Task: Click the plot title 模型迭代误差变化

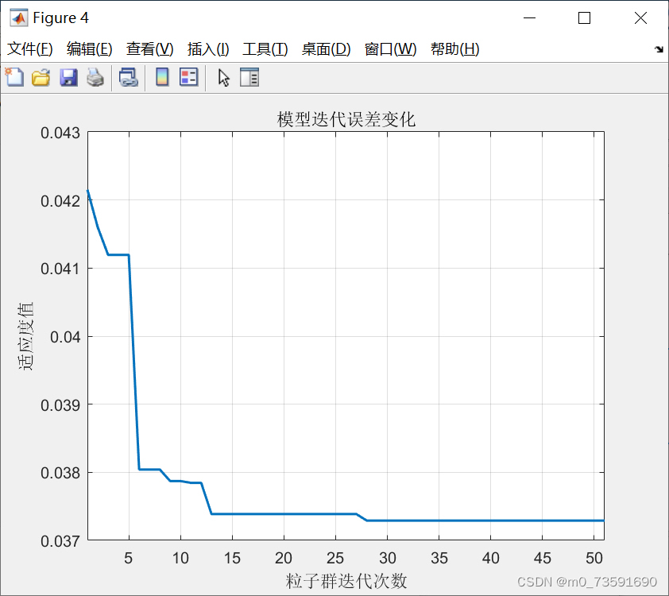Action: coord(346,118)
